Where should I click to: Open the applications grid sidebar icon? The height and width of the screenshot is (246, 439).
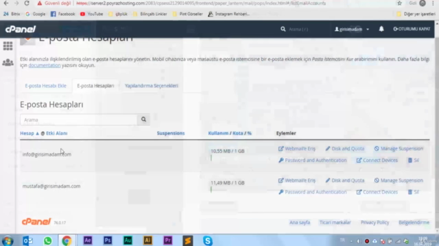8,46
